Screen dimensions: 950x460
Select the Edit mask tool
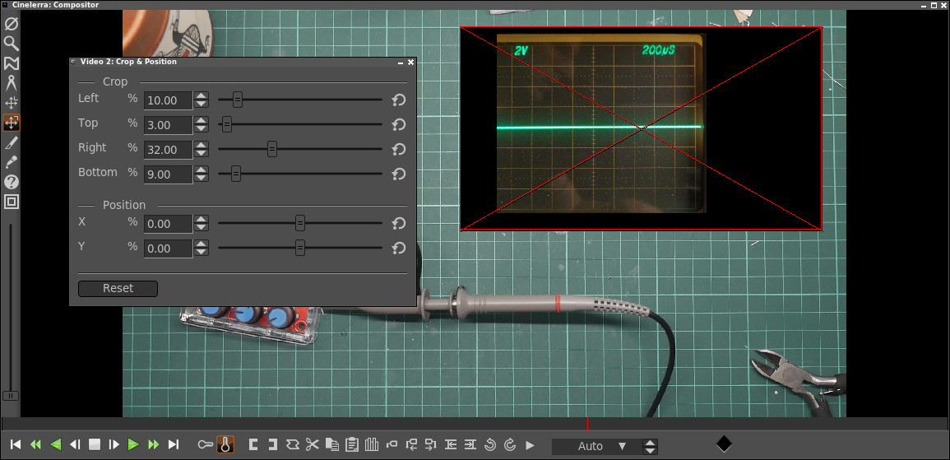12,63
